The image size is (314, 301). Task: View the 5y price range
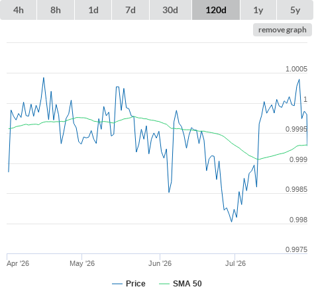point(295,10)
